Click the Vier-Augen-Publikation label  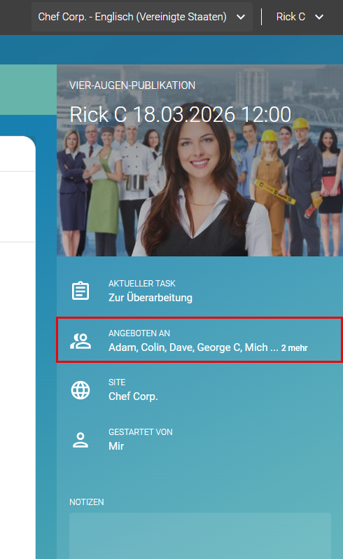(x=132, y=85)
